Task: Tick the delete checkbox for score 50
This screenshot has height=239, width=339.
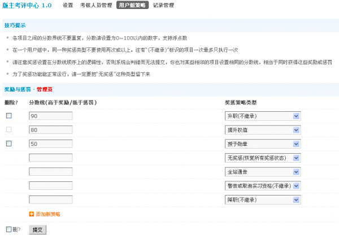Action: [x=9, y=144]
